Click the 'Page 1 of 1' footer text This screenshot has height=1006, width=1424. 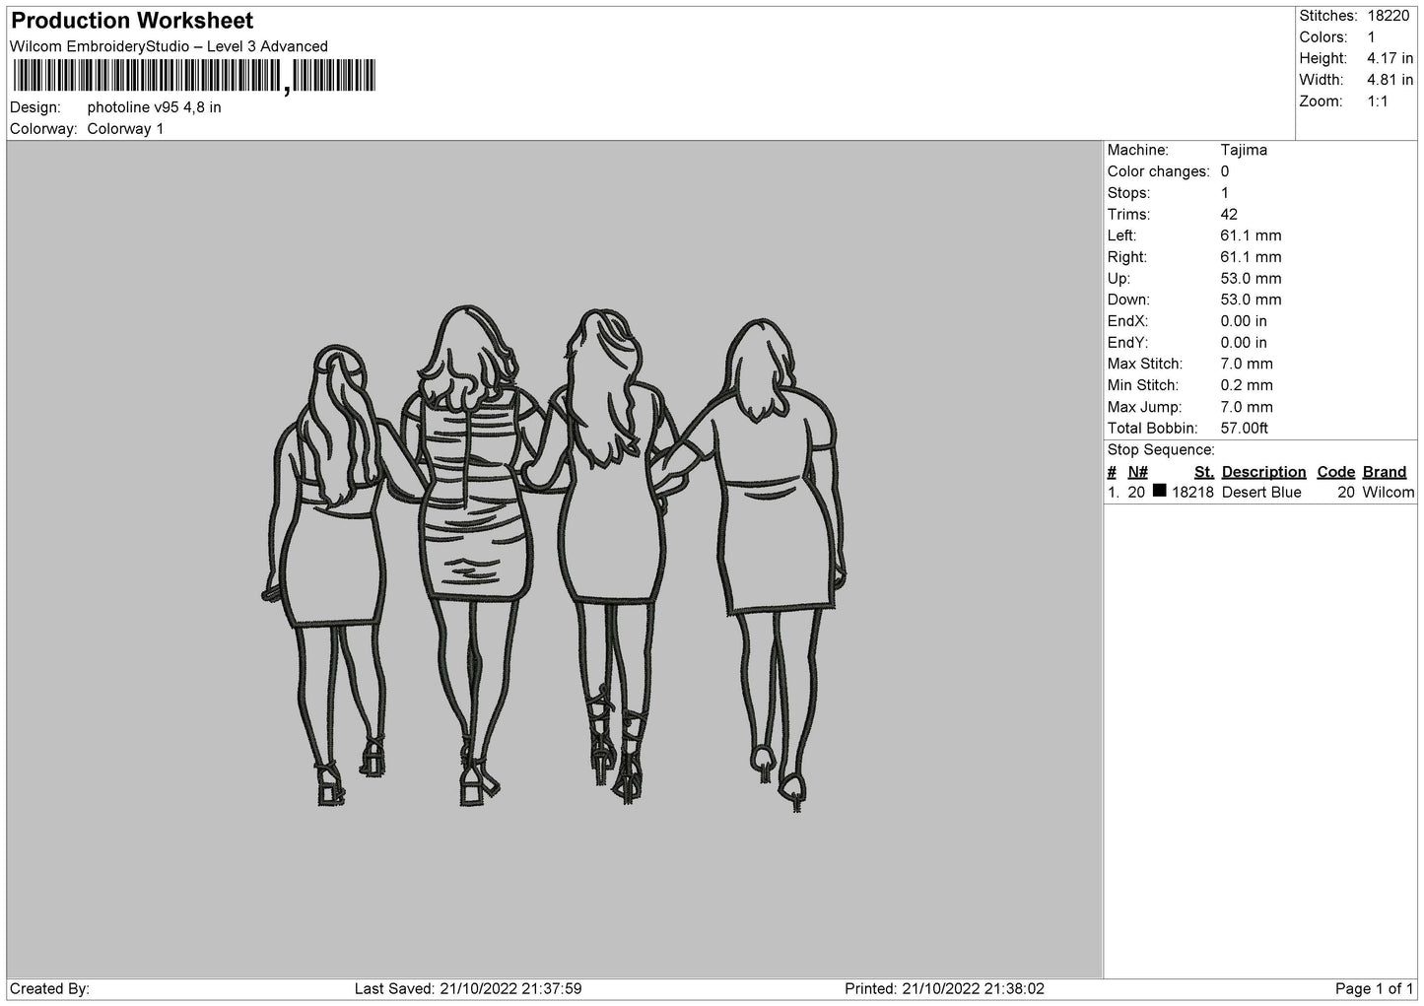[x=1375, y=989]
